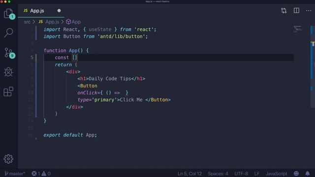The image size is (315, 177).
Task: Click the src breadcrumb segment
Action: tap(27, 22)
